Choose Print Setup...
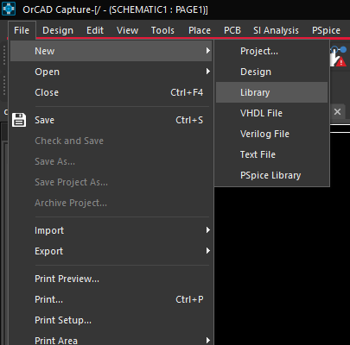350x345 pixels. pos(111,320)
